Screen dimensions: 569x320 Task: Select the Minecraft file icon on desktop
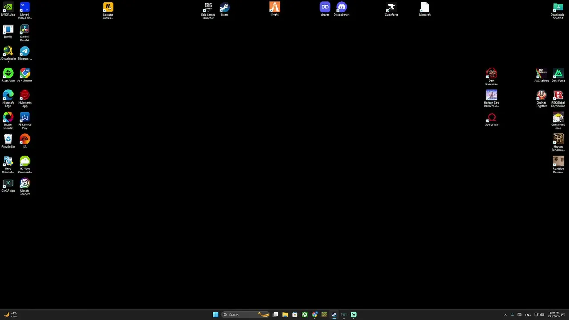pyautogui.click(x=425, y=9)
